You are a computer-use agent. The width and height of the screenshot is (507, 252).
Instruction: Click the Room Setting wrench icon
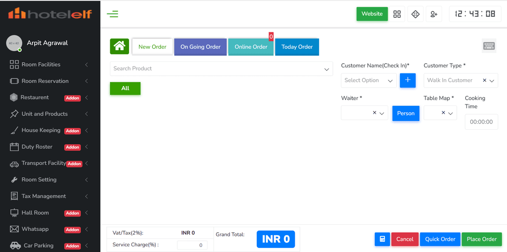pyautogui.click(x=14, y=180)
